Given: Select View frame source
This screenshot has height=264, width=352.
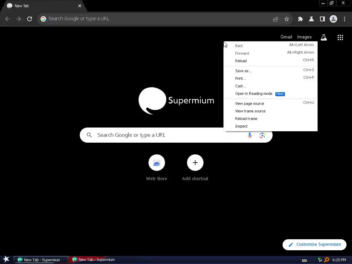Looking at the screenshot, I should tap(271, 111).
